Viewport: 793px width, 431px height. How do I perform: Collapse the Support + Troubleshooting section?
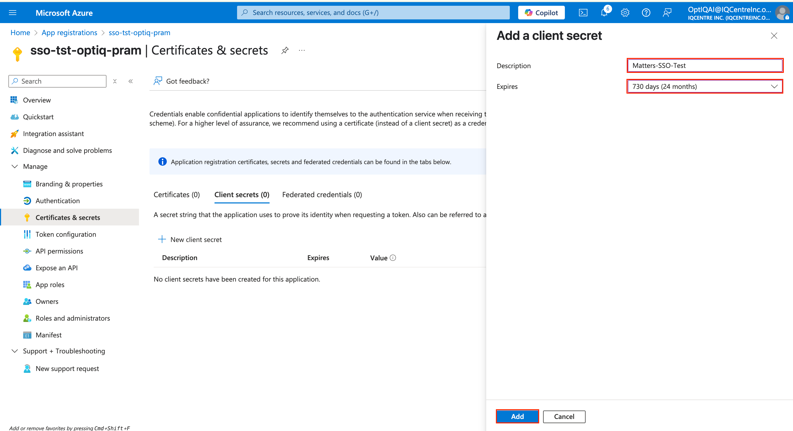(14, 351)
